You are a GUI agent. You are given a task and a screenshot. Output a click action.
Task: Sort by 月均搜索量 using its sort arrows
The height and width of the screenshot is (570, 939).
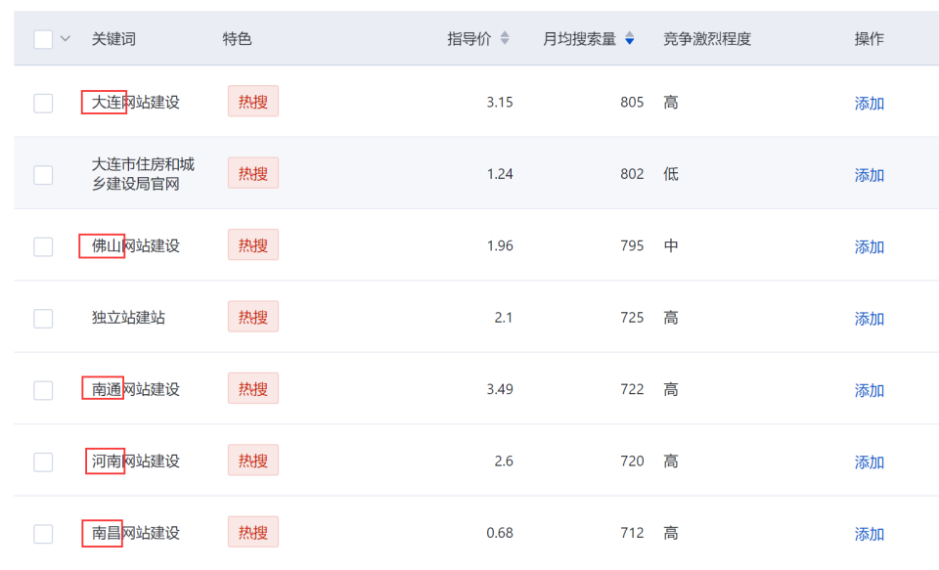[630, 39]
